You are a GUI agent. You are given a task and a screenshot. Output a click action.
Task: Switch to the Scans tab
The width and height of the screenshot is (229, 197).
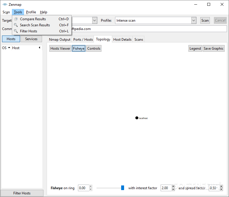pos(139,40)
